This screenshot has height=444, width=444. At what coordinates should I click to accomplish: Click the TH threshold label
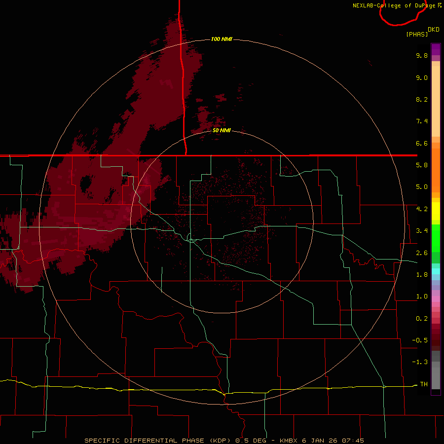pos(424,384)
